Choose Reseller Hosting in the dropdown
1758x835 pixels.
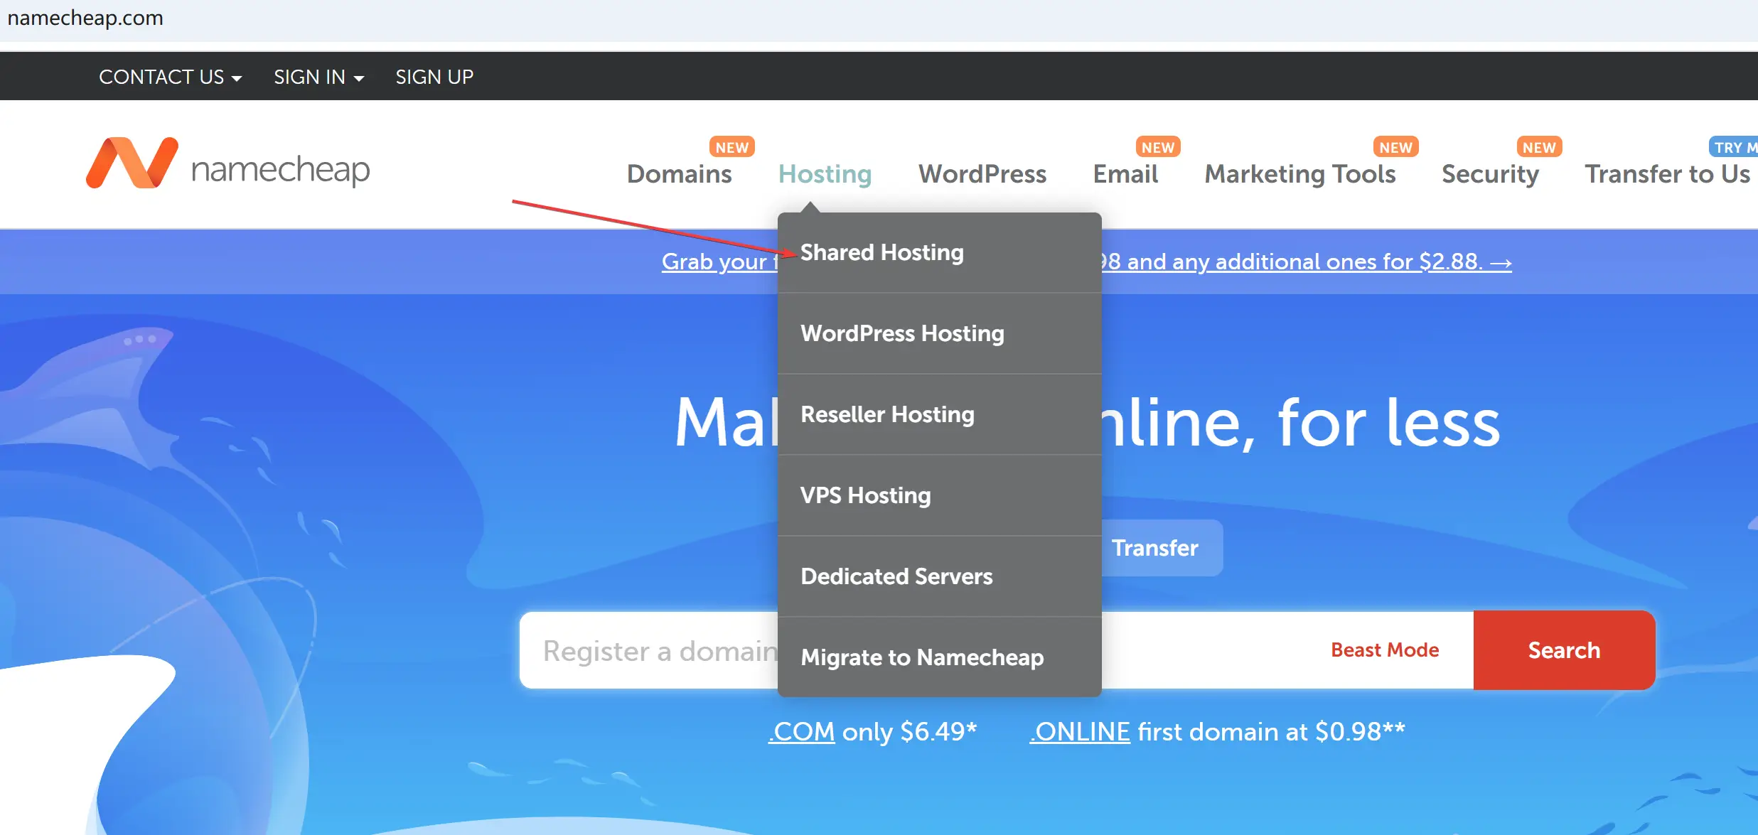pyautogui.click(x=940, y=414)
